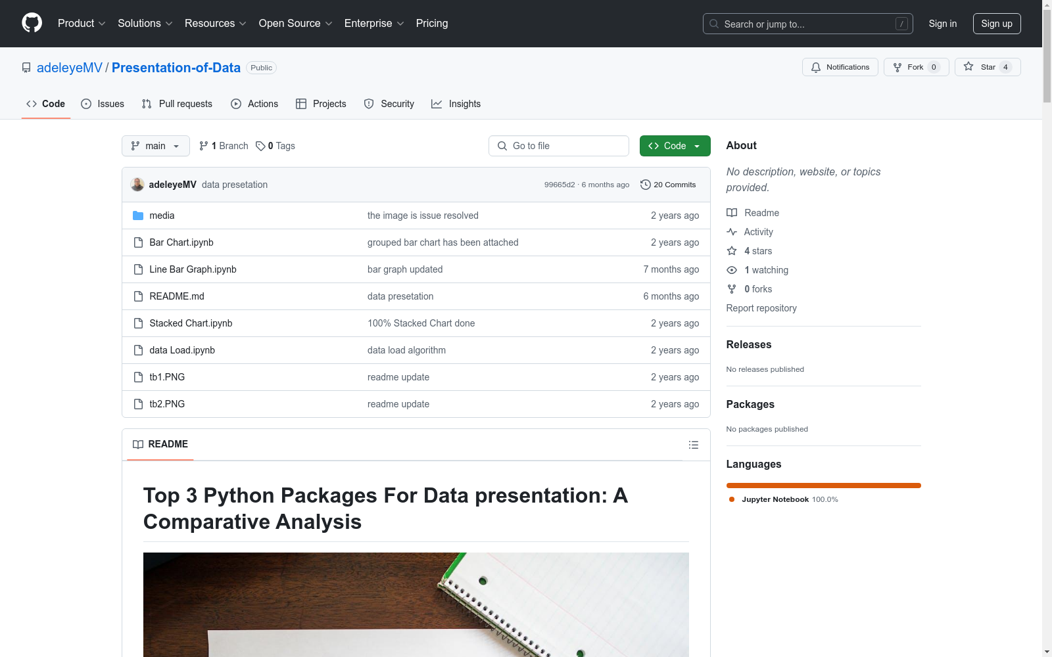Click the repository book icon beside adeleyeMV
The height and width of the screenshot is (657, 1052).
(x=26, y=68)
